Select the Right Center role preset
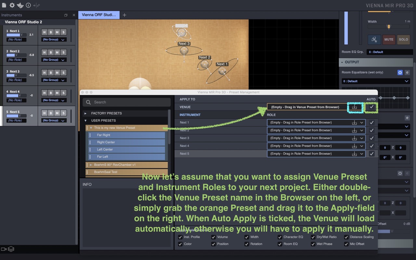 point(127,142)
